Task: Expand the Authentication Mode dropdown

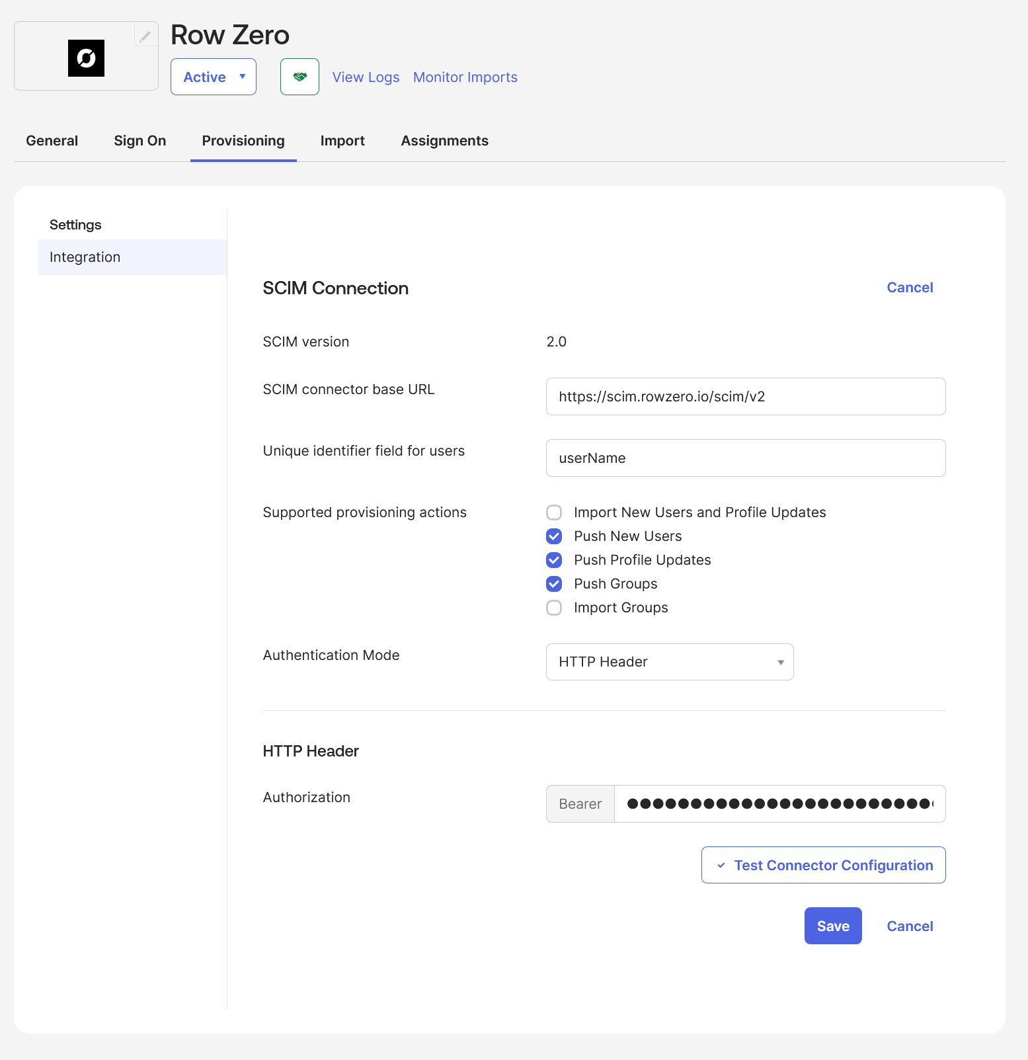Action: coord(669,662)
